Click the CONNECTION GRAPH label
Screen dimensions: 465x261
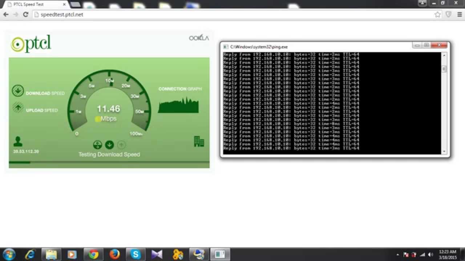[180, 89]
